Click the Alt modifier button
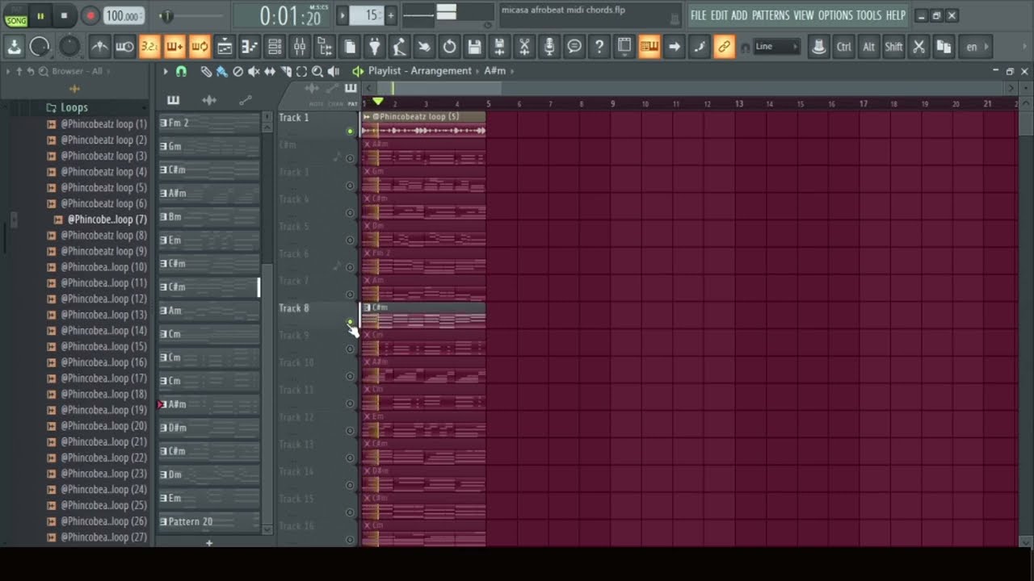1034x581 pixels. (869, 47)
